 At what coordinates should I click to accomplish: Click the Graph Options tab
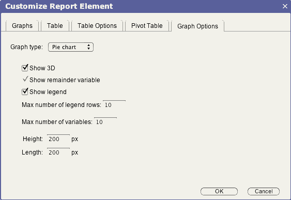click(x=197, y=26)
